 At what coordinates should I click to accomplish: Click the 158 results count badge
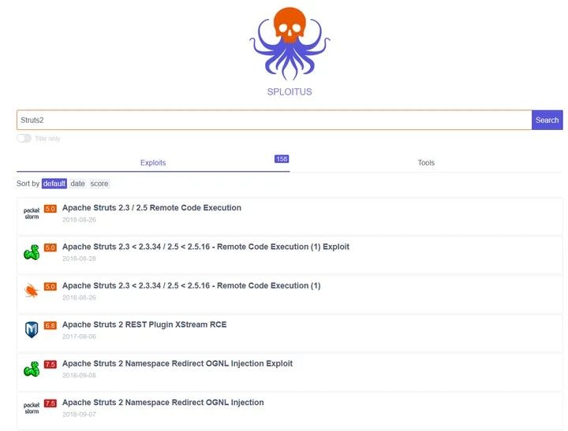282,159
